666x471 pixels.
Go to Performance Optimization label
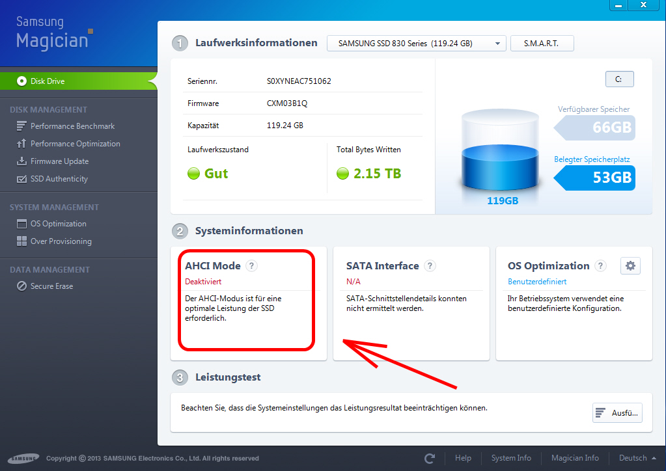75,143
